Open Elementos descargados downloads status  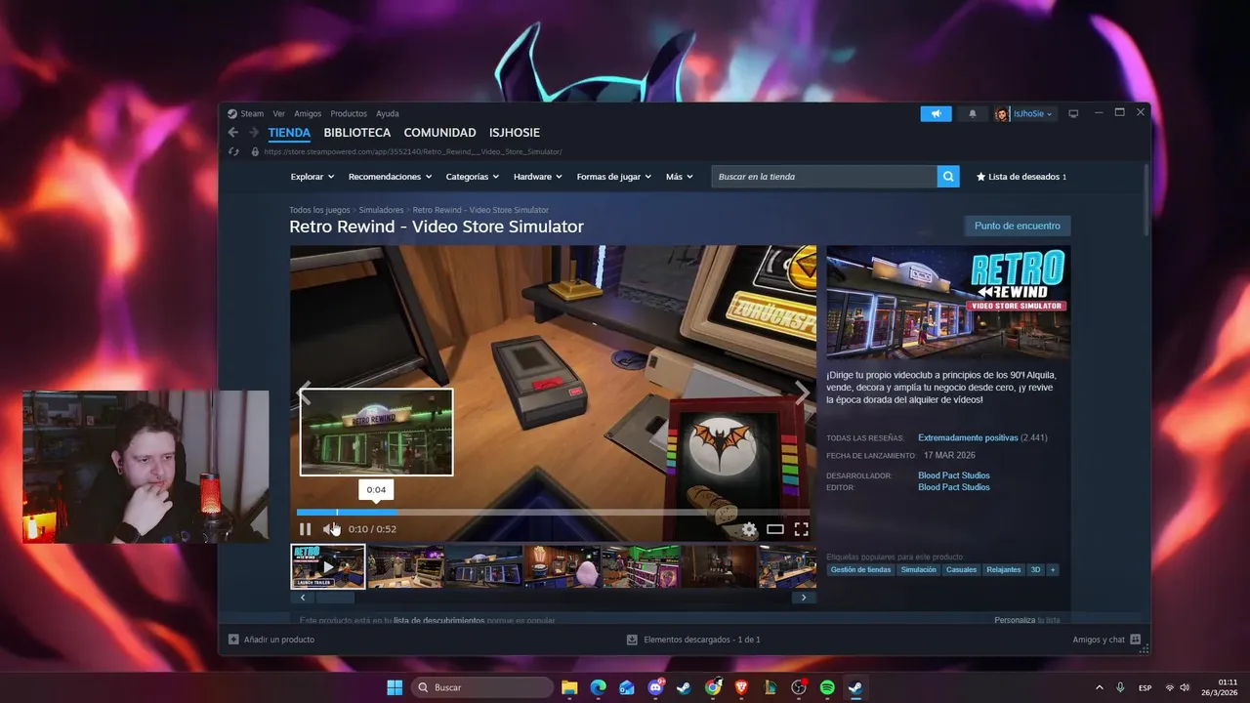(693, 640)
